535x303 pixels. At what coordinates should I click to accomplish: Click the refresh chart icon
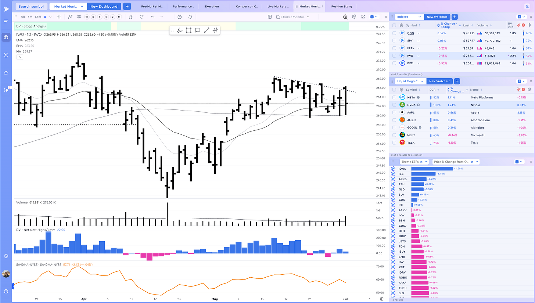(x=141, y=17)
